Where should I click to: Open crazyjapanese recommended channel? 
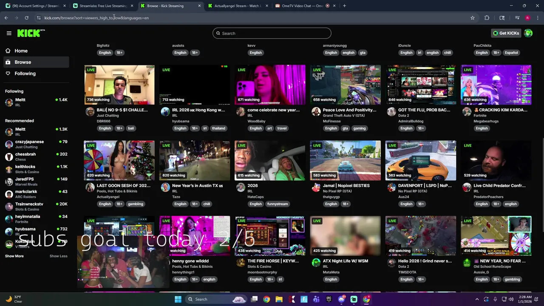point(36,144)
